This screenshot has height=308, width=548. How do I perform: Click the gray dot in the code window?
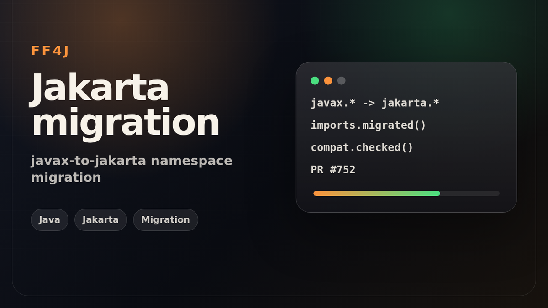click(x=341, y=81)
